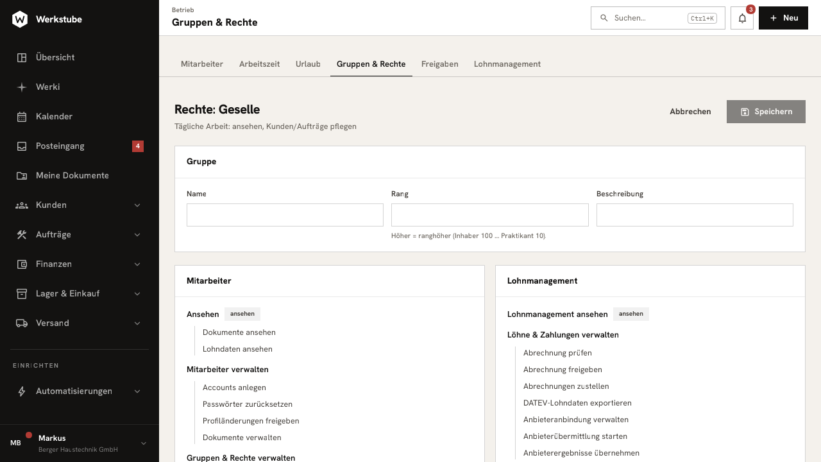Switch to the Arbeitszeit tab
The height and width of the screenshot is (462, 821).
pyautogui.click(x=259, y=64)
